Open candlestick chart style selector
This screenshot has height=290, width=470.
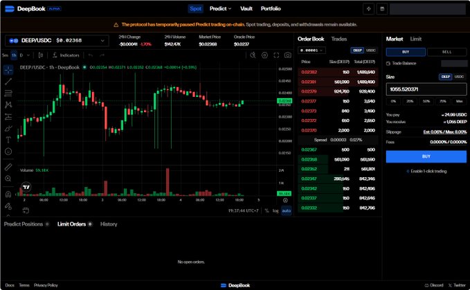coord(41,55)
